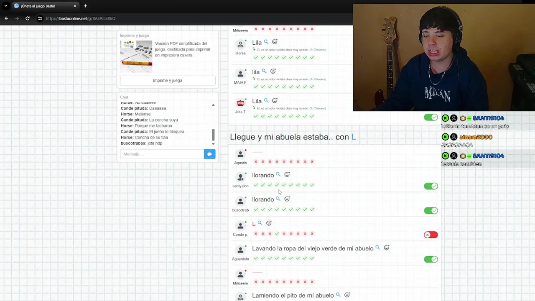Add emoji reaction to Cande p's L
The height and width of the screenshot is (301, 535).
coord(269,223)
